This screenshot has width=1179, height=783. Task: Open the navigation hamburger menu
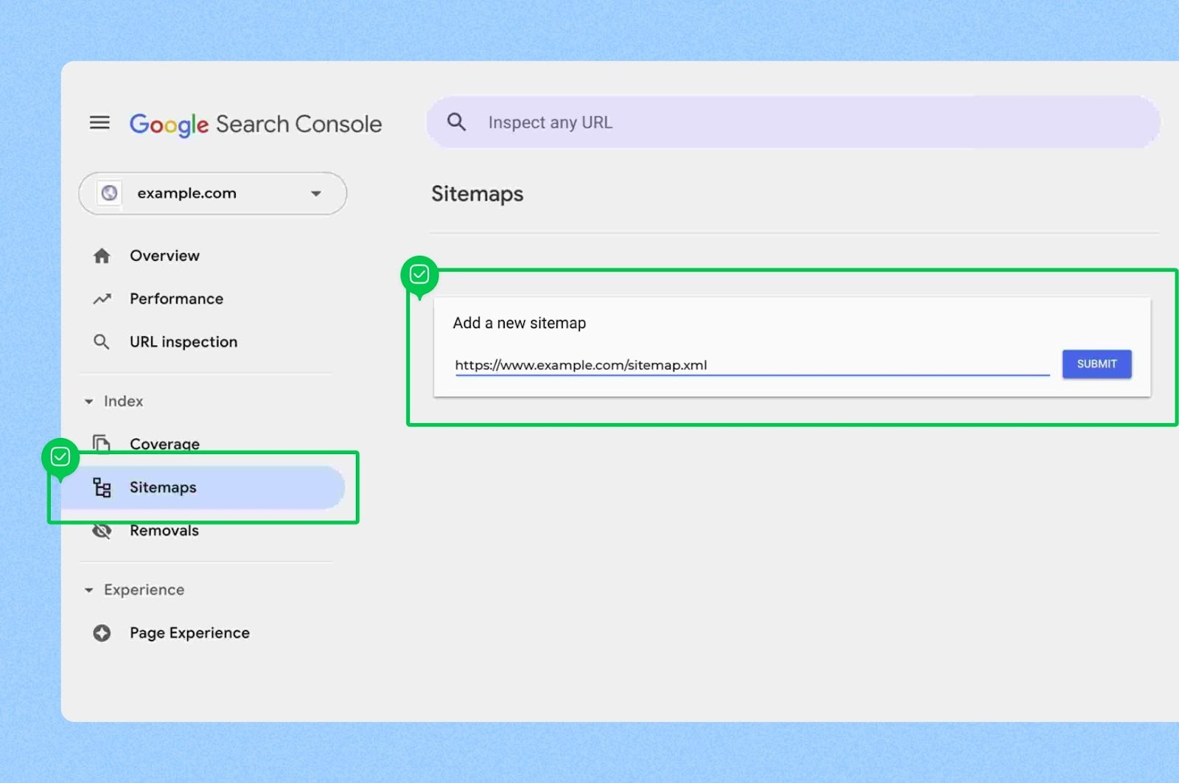tap(99, 122)
